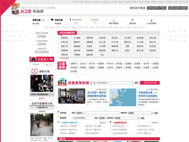Click the news 搜尋 button

(x=136, y=83)
